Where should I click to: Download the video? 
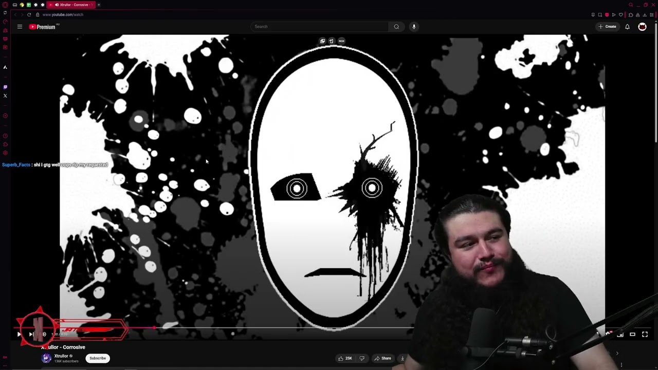pyautogui.click(x=403, y=358)
